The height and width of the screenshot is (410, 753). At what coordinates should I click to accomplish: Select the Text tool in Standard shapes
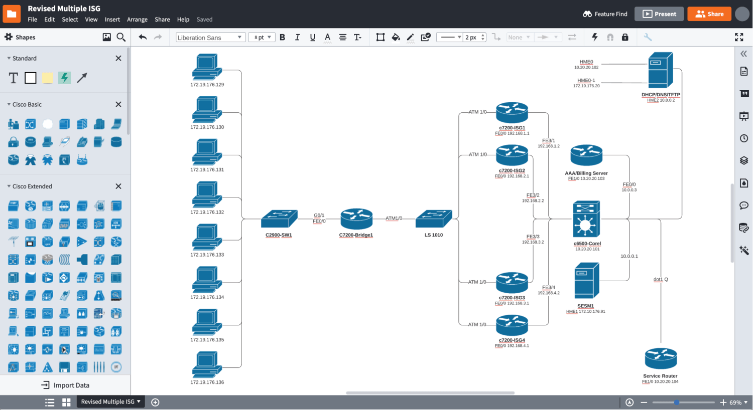pyautogui.click(x=14, y=78)
